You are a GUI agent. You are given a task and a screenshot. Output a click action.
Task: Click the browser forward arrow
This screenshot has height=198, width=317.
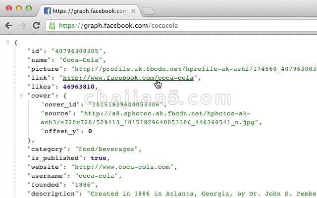[22, 26]
